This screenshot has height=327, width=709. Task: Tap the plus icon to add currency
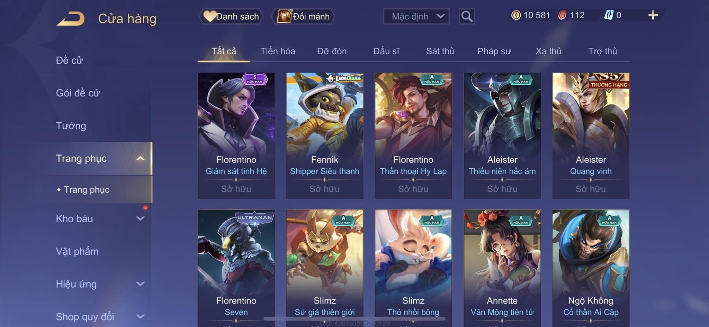coord(653,15)
